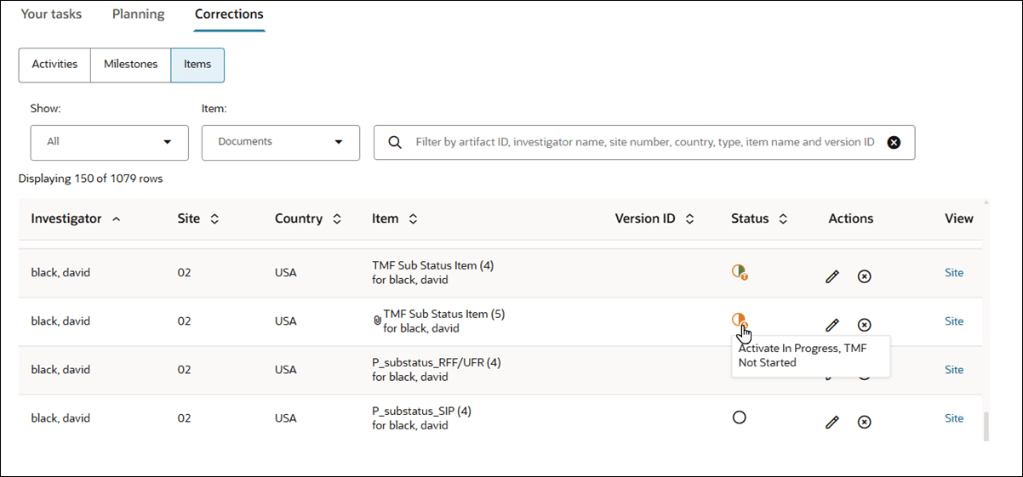Click 'P_substatus_SIP (4)' item text
The image size is (1023, 477).
coord(421,411)
